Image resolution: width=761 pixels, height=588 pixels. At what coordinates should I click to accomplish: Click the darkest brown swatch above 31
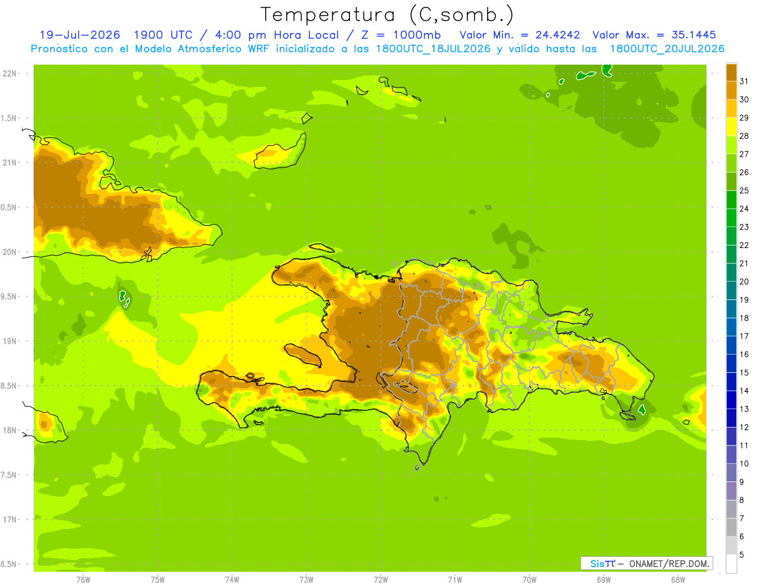(x=731, y=72)
